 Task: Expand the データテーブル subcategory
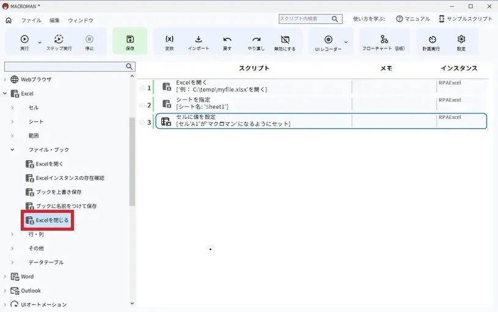pyautogui.click(x=12, y=262)
